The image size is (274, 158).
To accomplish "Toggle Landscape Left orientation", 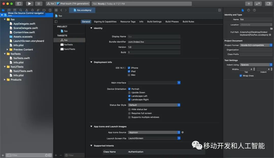I will click(x=129, y=96).
